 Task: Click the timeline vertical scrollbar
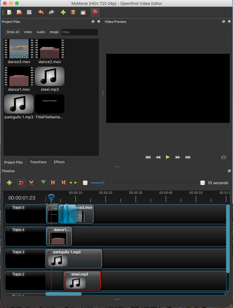coord(228,239)
